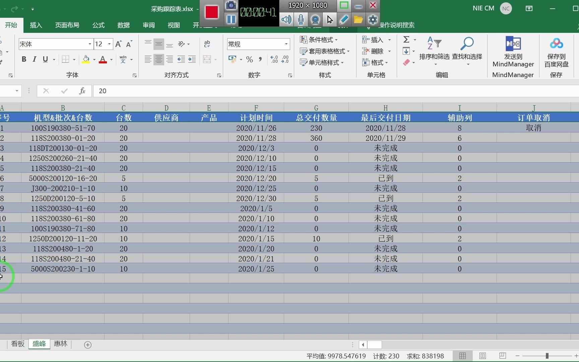Open the Insert (插入) ribbon tab
This screenshot has width=579, height=362.
tap(36, 25)
